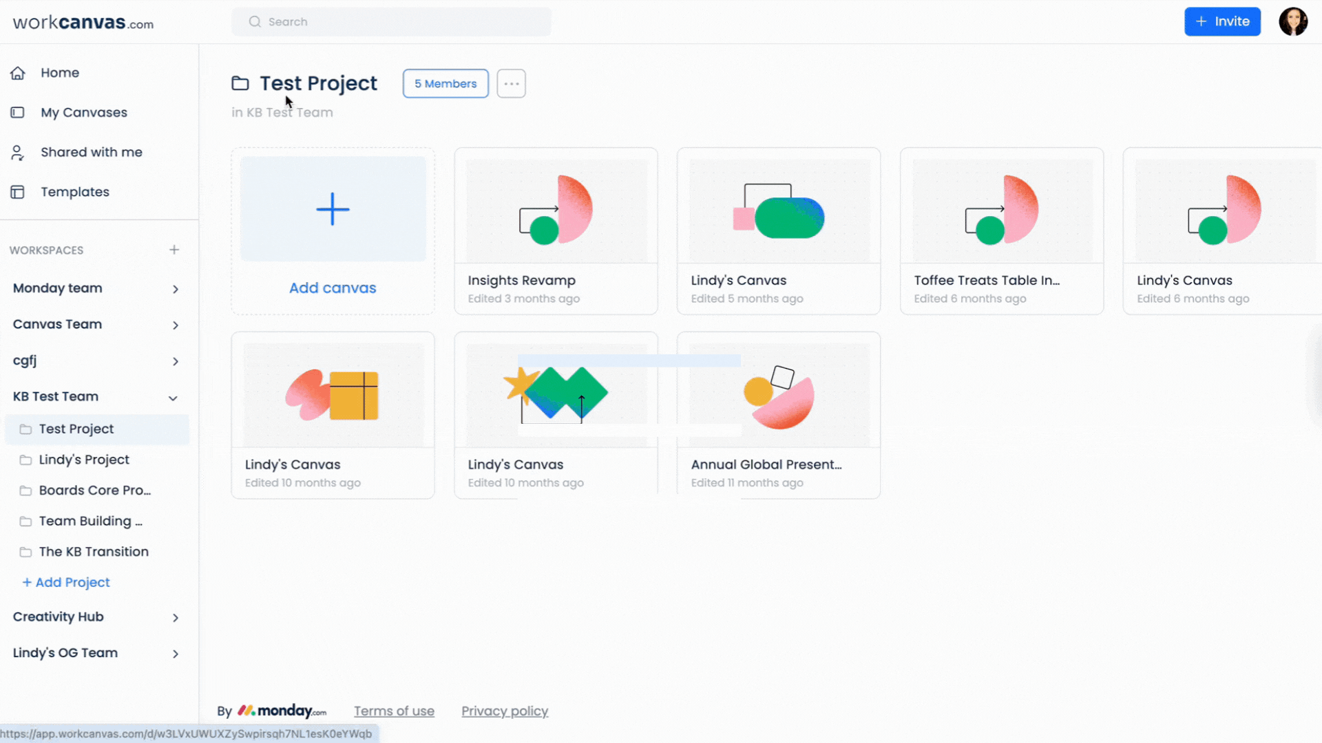1322x743 pixels.
Task: Open Lindy's Canvas edited 5 months ago
Action: (779, 232)
